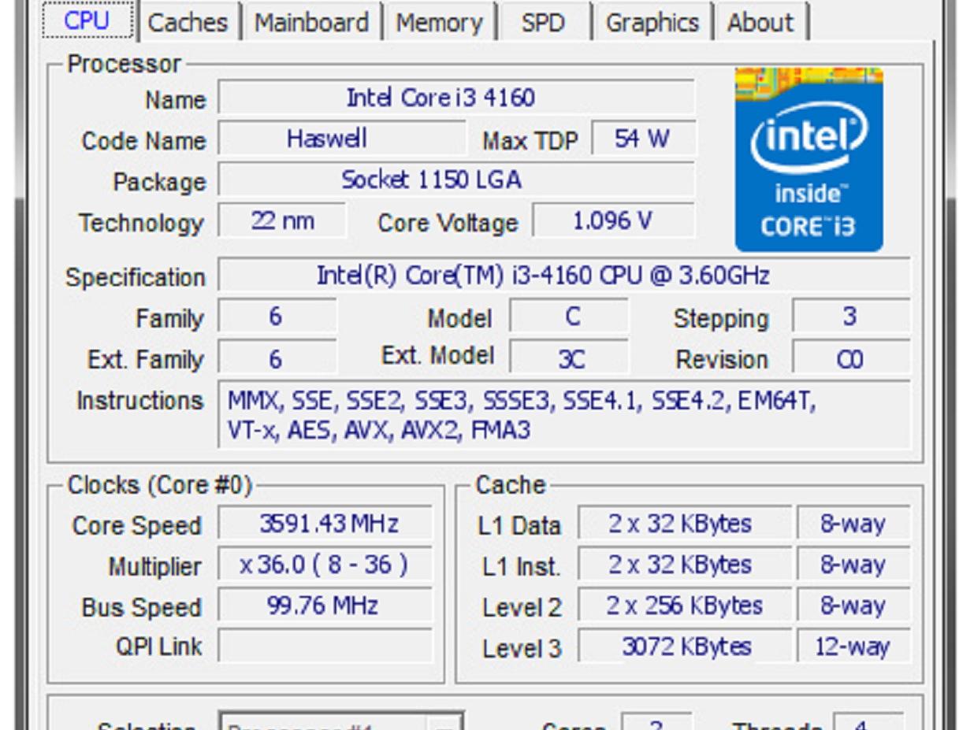
Task: Show the About tab
Action: tap(760, 23)
